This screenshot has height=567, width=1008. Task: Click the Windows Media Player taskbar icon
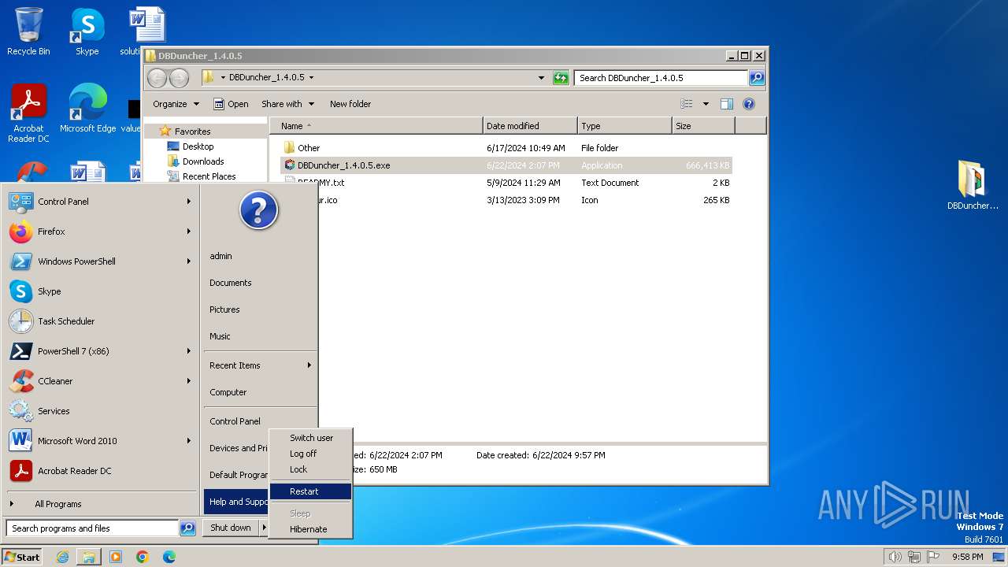pyautogui.click(x=116, y=557)
